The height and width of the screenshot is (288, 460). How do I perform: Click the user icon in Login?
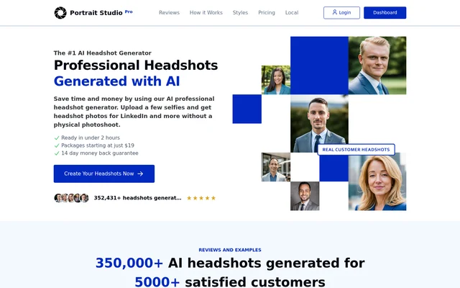point(335,12)
